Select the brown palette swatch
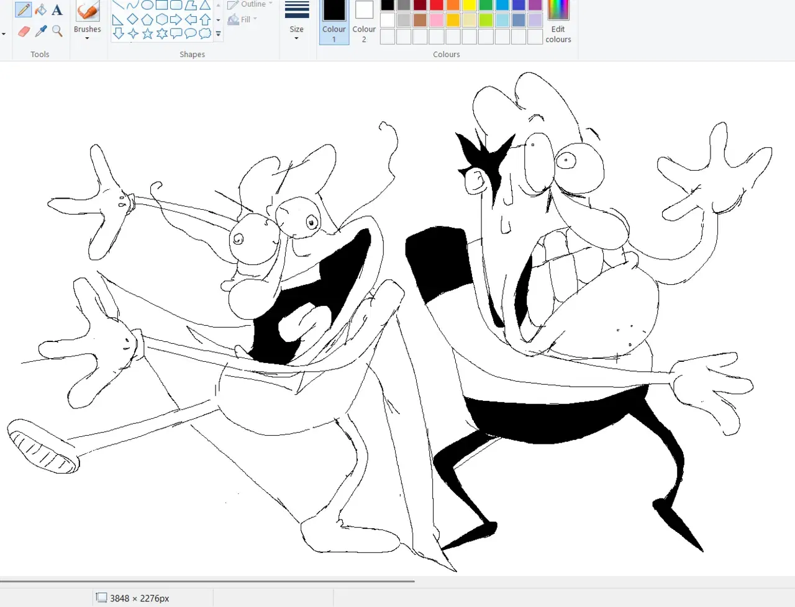The width and height of the screenshot is (795, 607). (420, 20)
